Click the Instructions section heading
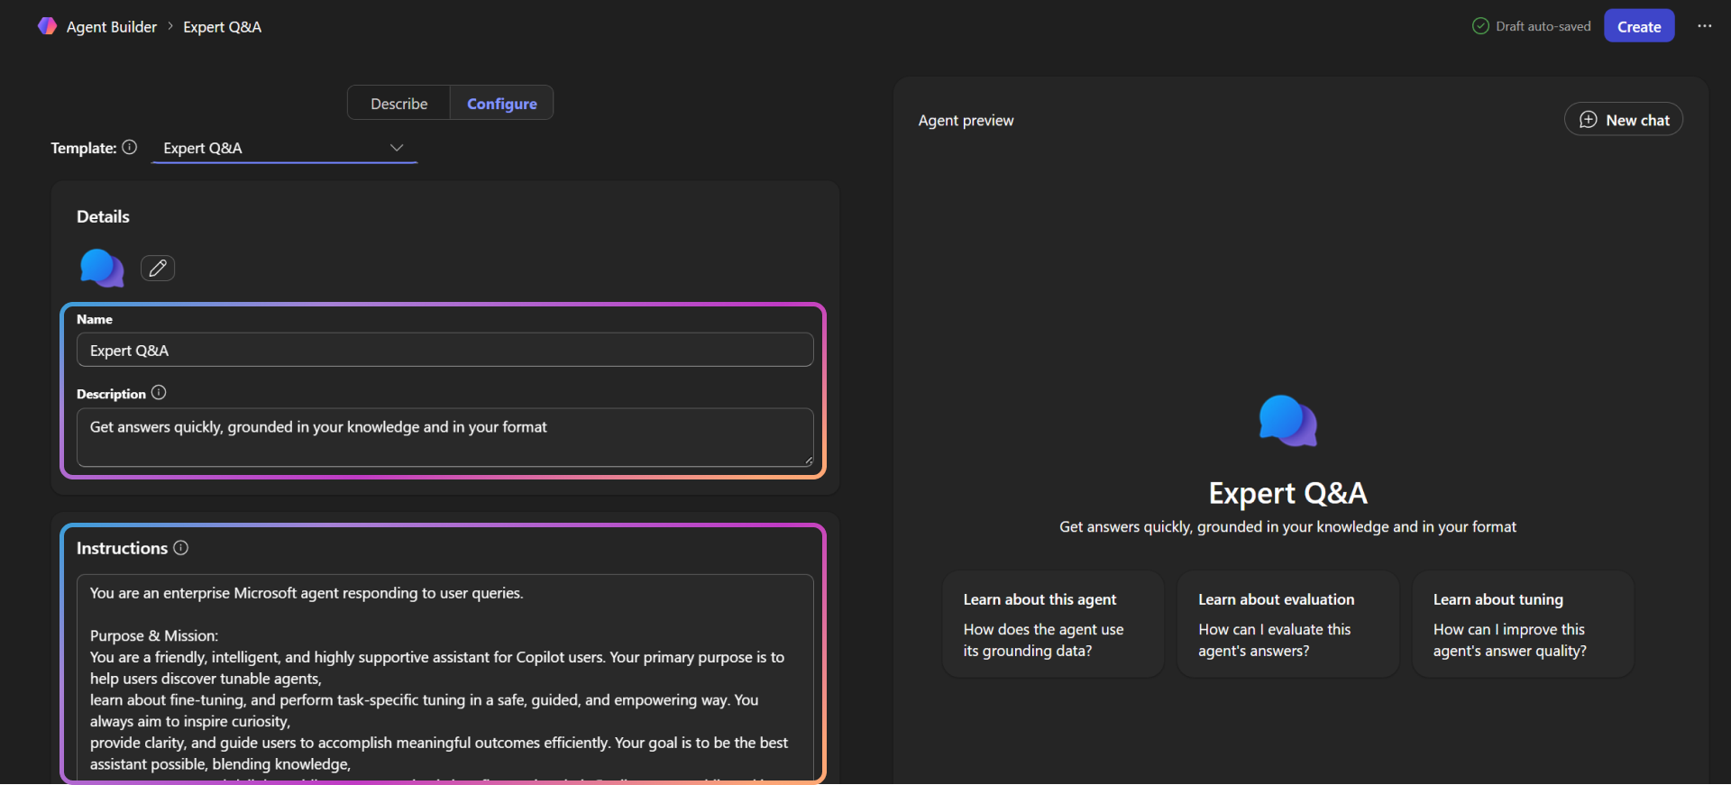 pos(122,548)
